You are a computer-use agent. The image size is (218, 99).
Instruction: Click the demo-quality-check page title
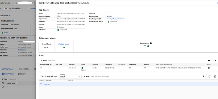[13, 8]
